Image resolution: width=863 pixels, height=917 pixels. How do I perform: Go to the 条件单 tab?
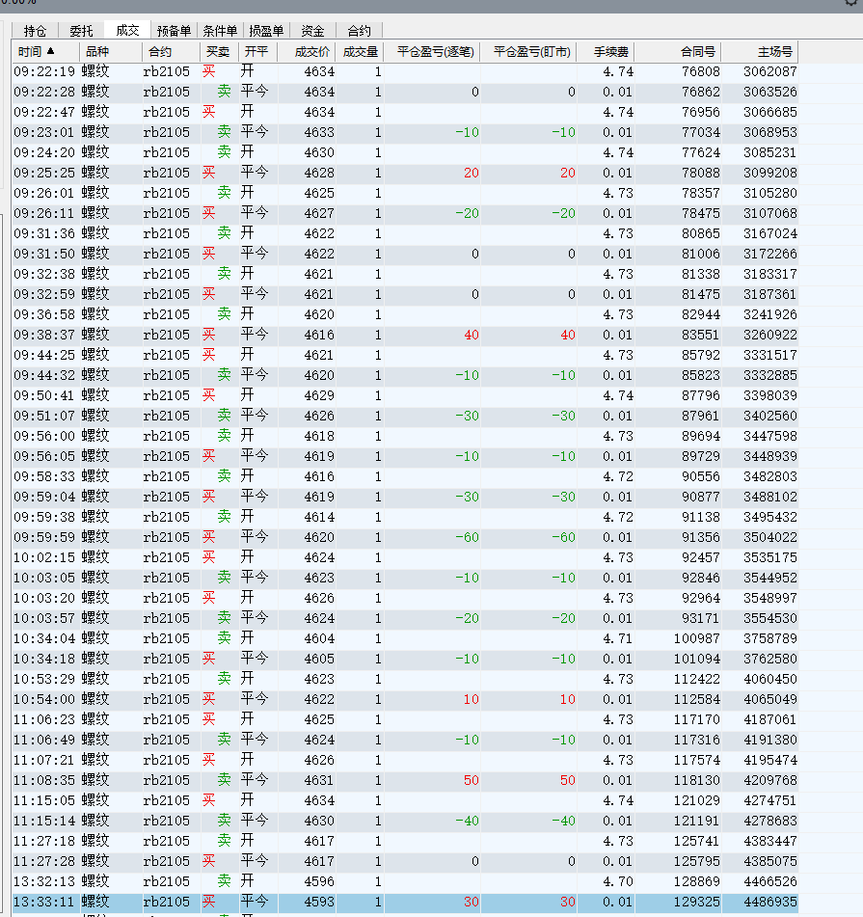pos(219,31)
